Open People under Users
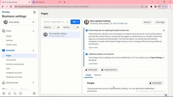173x97 pixels. click(x=9, y=36)
